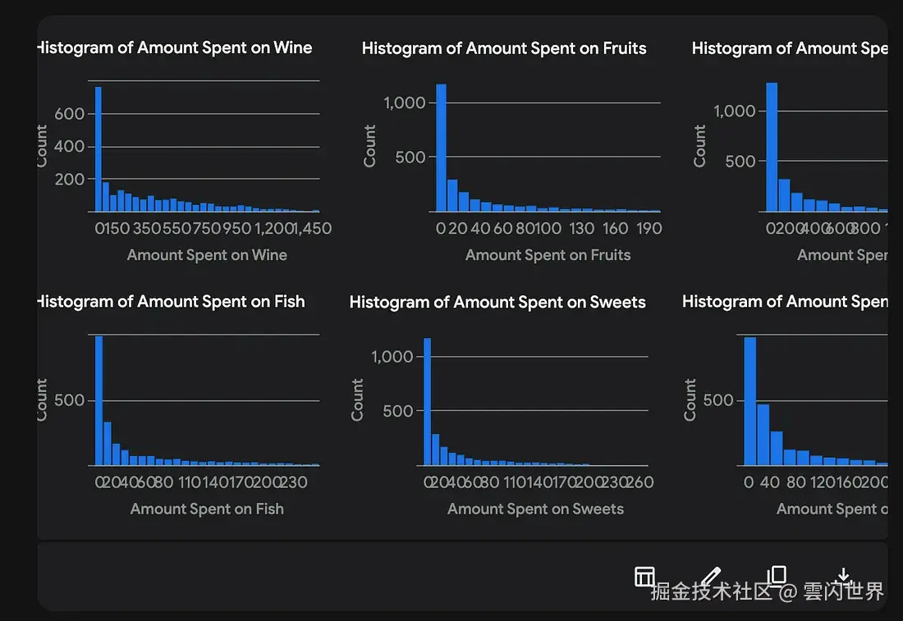This screenshot has width=903, height=621.
Task: Click the "Count" y-axis label of Fruits histogram
Action: [369, 146]
